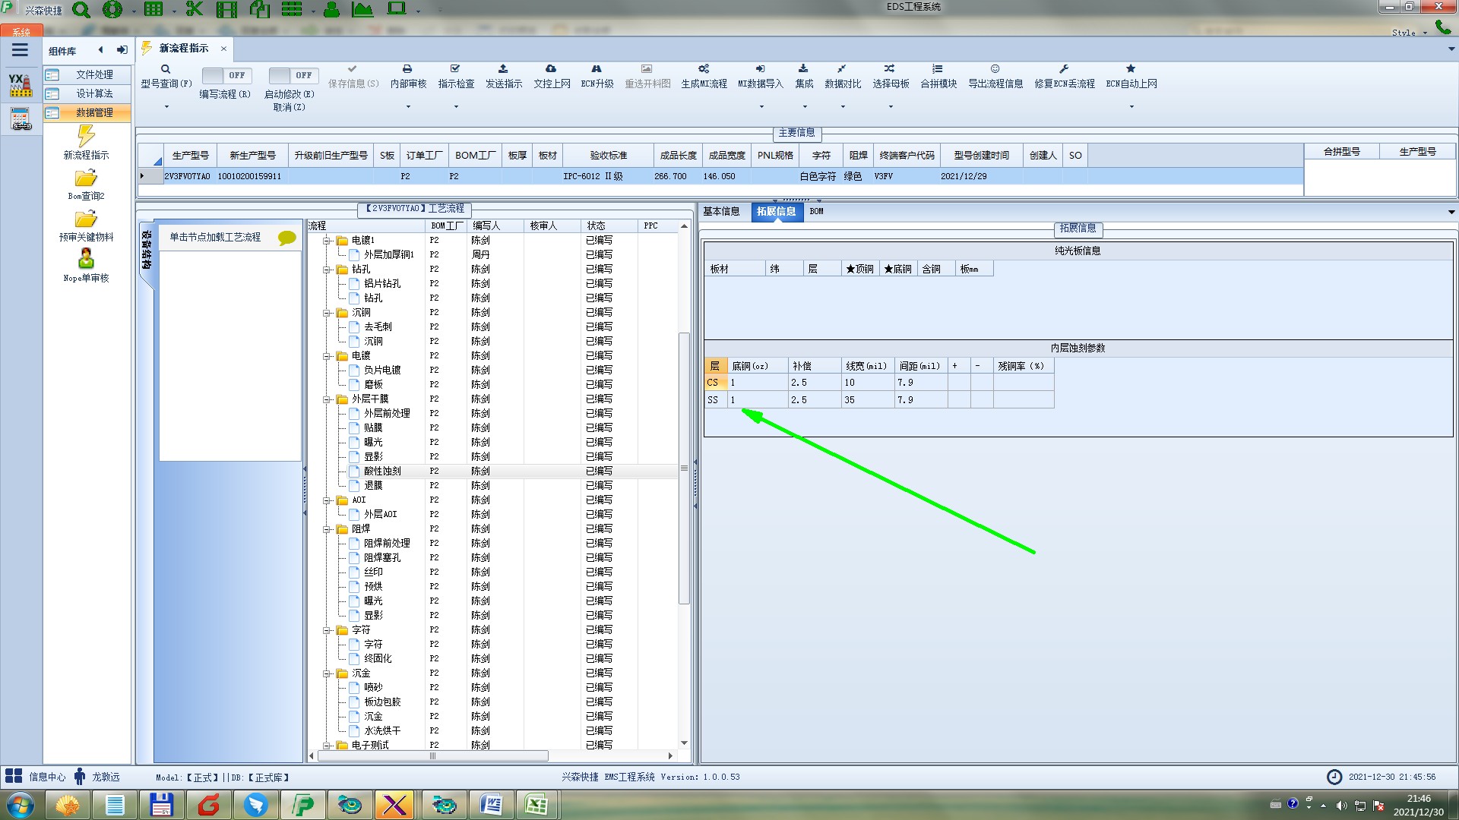Image resolution: width=1459 pixels, height=820 pixels.
Task: Collapse the 外层干膜 tree node
Action: [327, 399]
